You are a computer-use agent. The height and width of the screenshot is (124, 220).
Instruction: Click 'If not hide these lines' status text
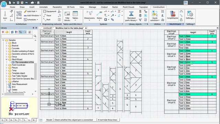click(x=108, y=120)
